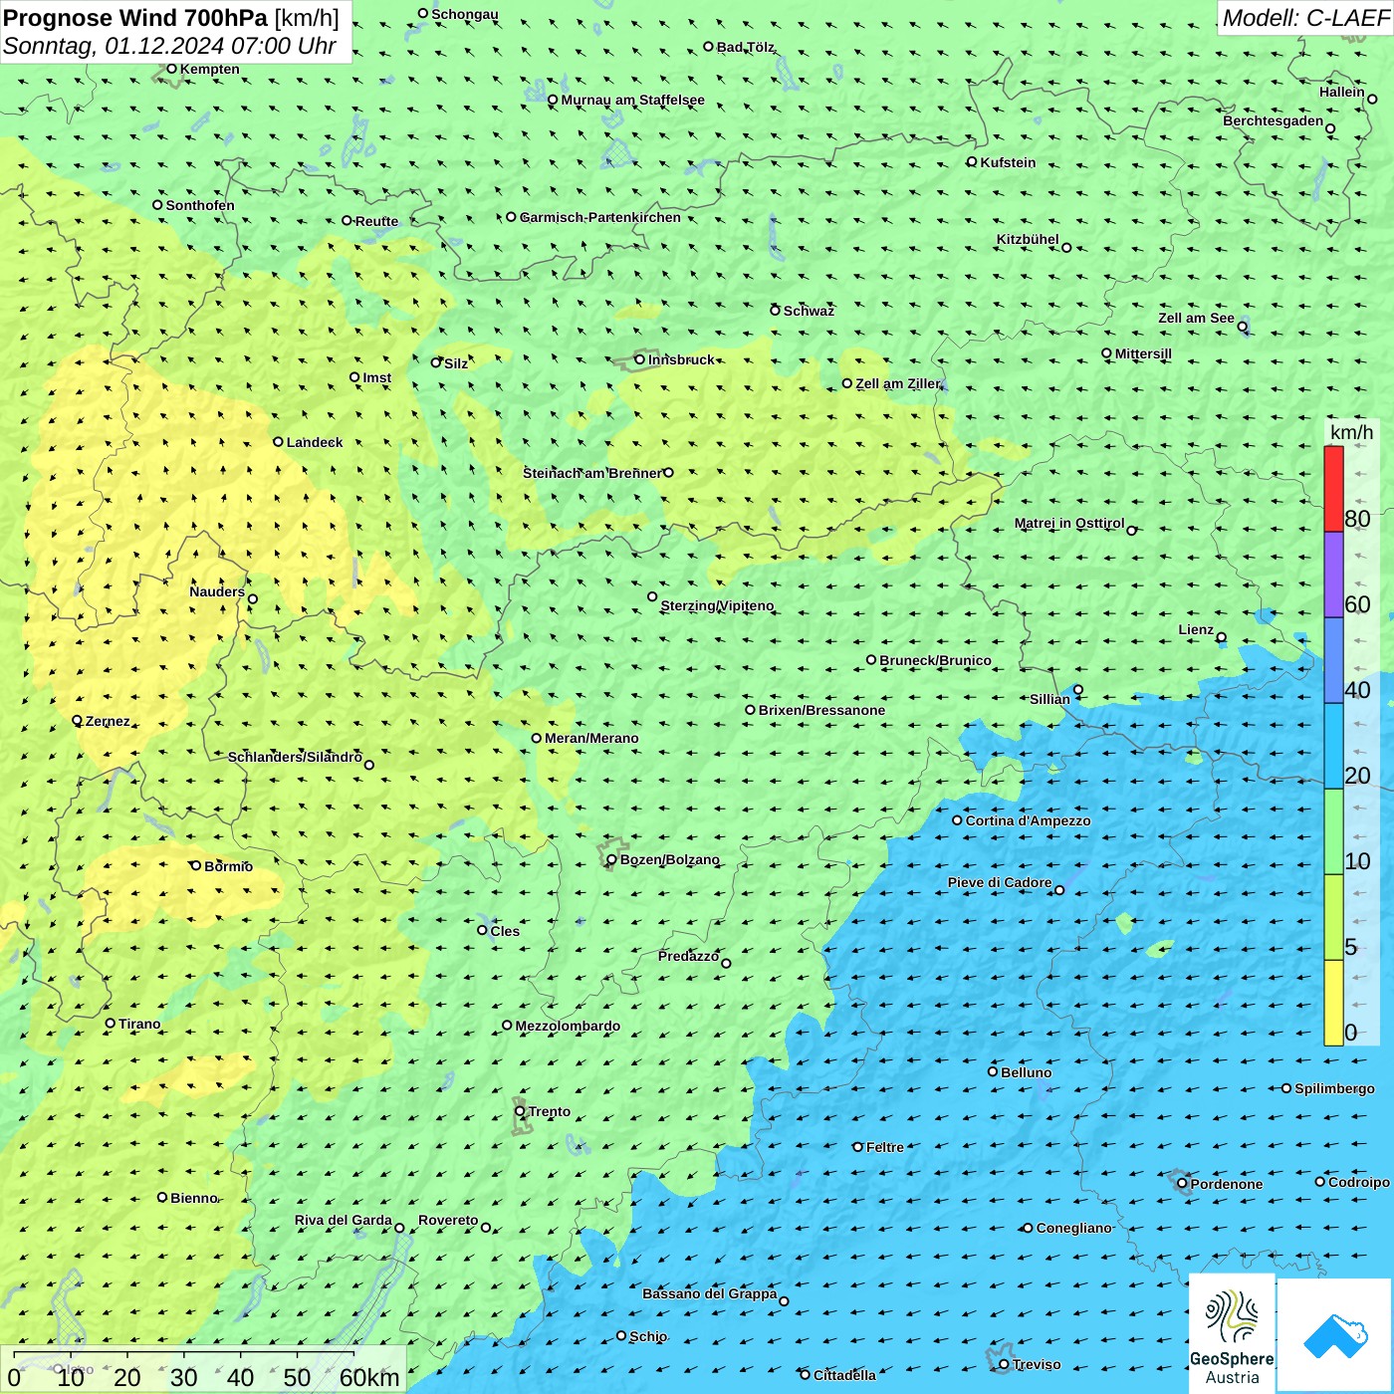Click the 'Schongau' label
The height and width of the screenshot is (1394, 1394).
465,14
